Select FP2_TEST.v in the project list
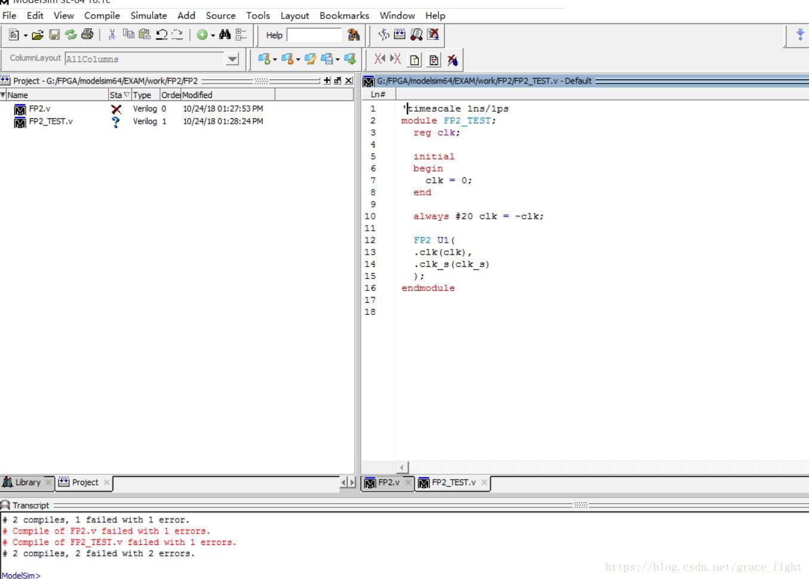Image resolution: width=809 pixels, height=579 pixels. (51, 121)
